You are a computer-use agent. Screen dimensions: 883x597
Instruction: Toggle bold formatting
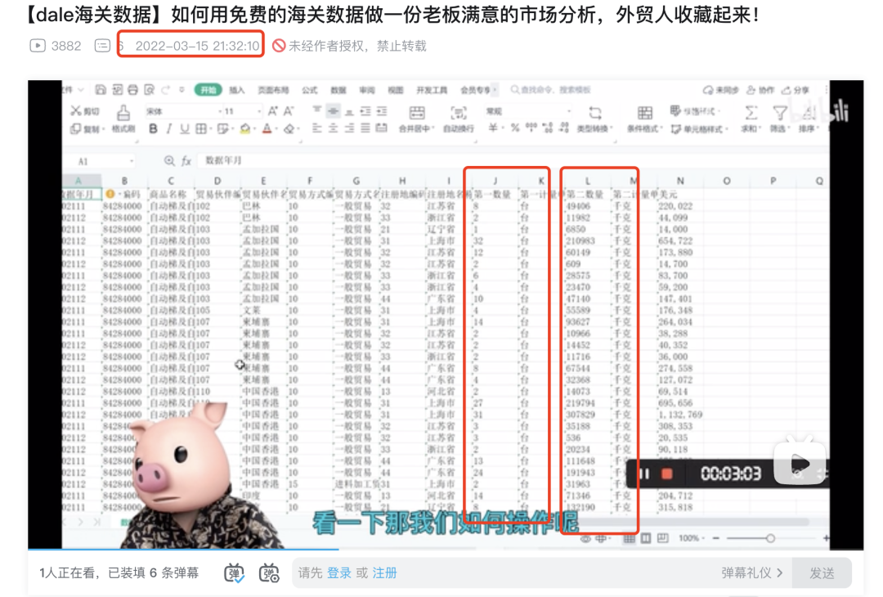point(155,128)
